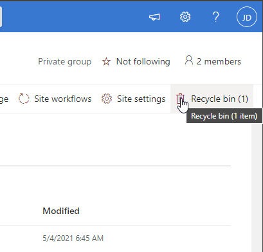View the 2 members list
263x252 pixels.
[x=219, y=61]
